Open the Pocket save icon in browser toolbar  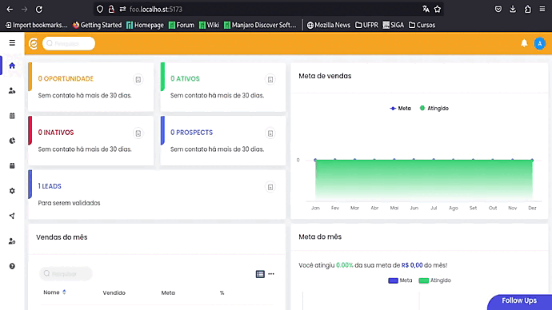(x=498, y=9)
